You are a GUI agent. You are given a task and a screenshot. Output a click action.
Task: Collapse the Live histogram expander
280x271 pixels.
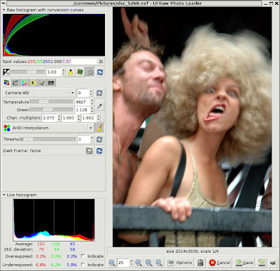(4, 195)
